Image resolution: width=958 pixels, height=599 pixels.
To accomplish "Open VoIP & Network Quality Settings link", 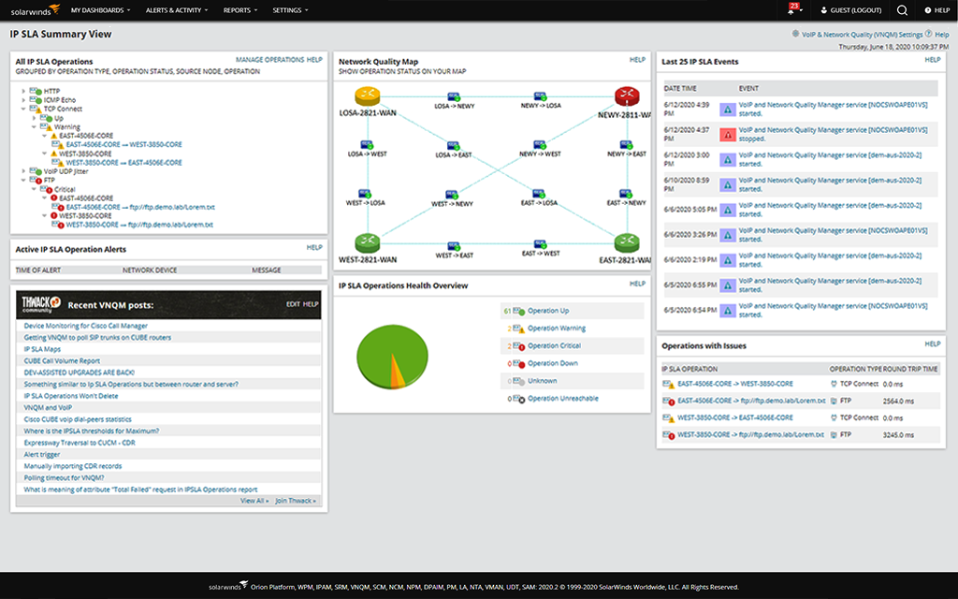I will (x=861, y=34).
